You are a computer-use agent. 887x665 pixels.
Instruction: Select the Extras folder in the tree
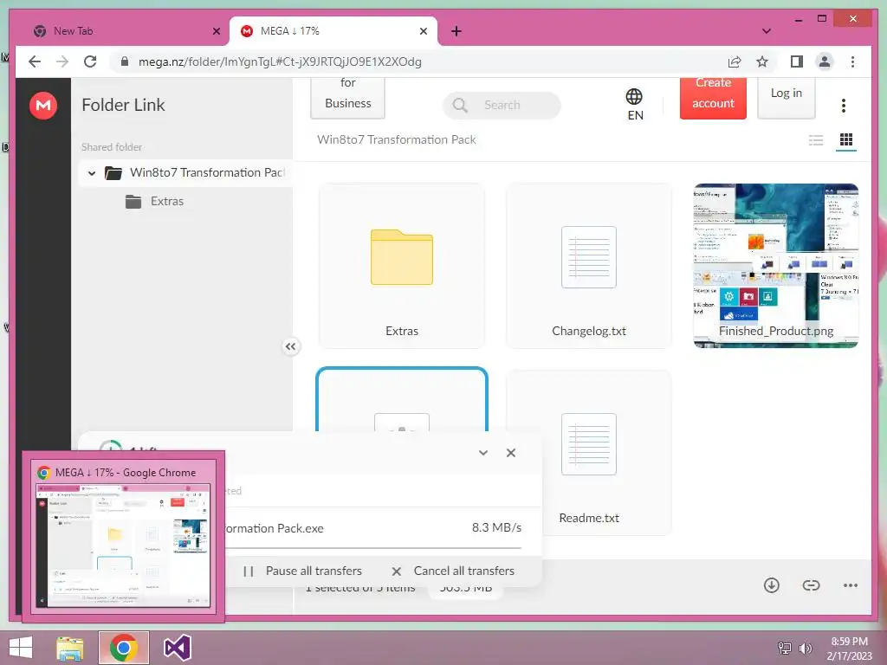pyautogui.click(x=167, y=201)
